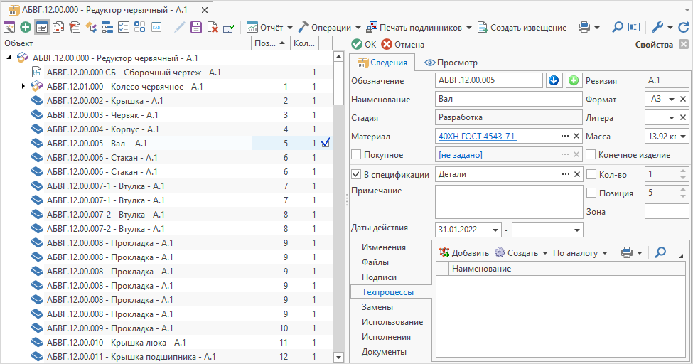Click the pencil edit icon
The image size is (693, 364).
(179, 28)
